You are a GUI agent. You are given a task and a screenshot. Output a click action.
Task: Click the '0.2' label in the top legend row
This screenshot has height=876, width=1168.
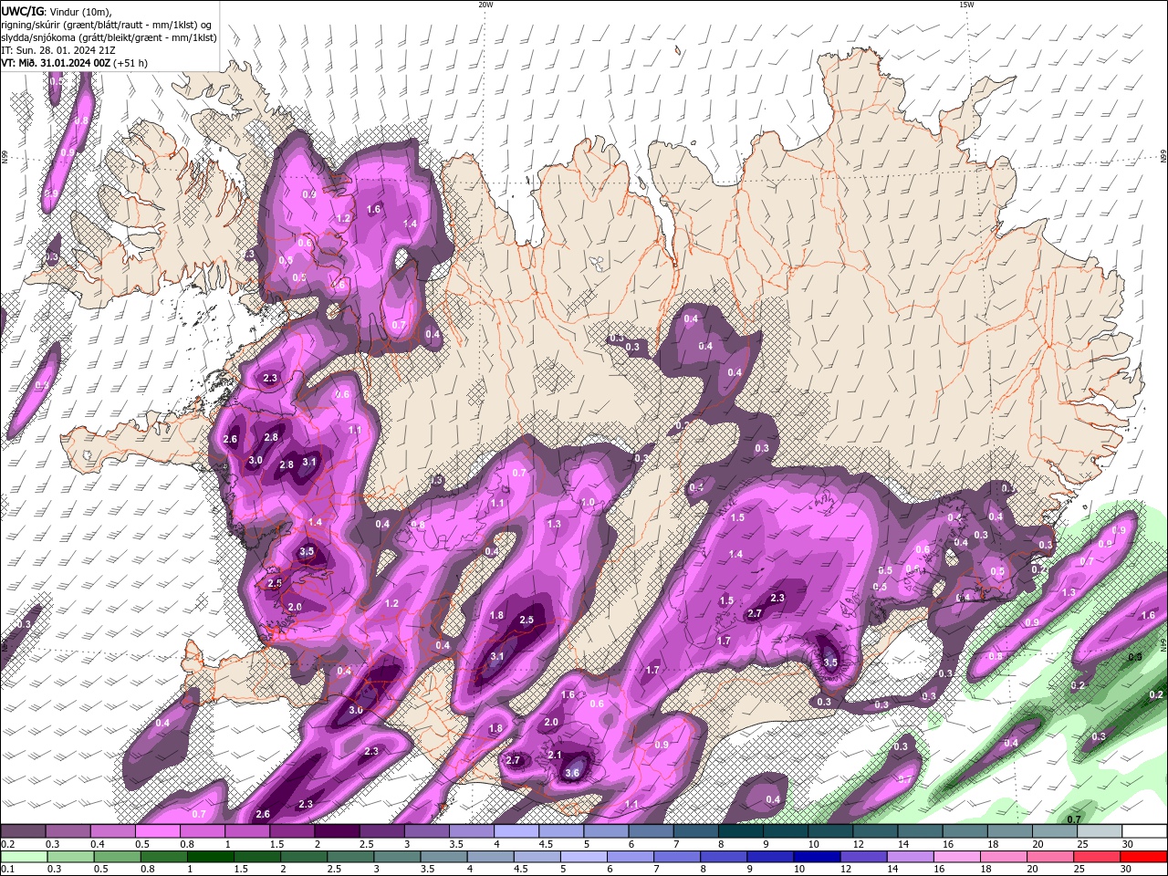pyautogui.click(x=7, y=844)
